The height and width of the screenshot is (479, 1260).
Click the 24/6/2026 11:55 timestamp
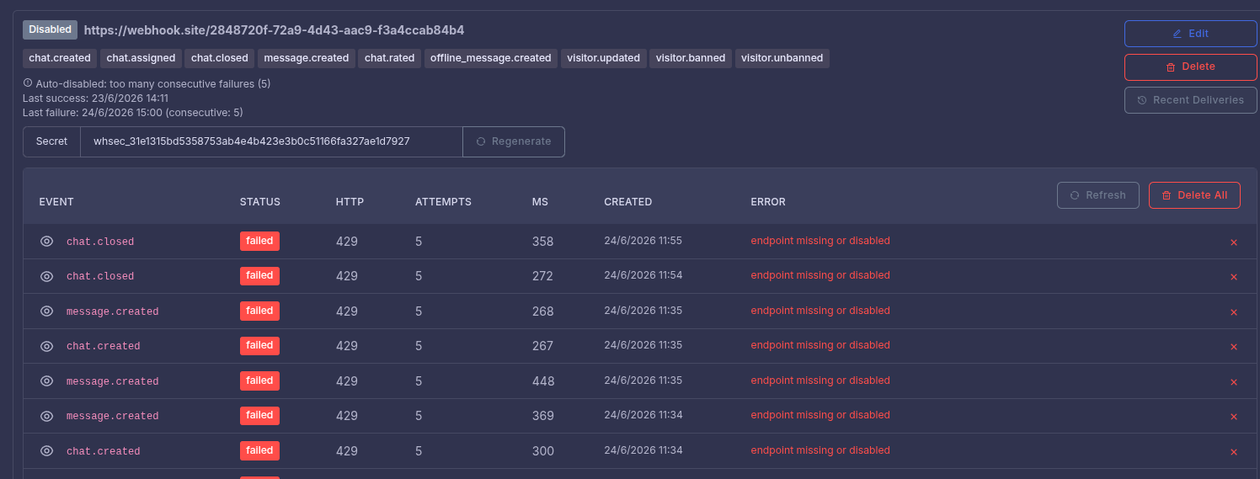point(643,241)
